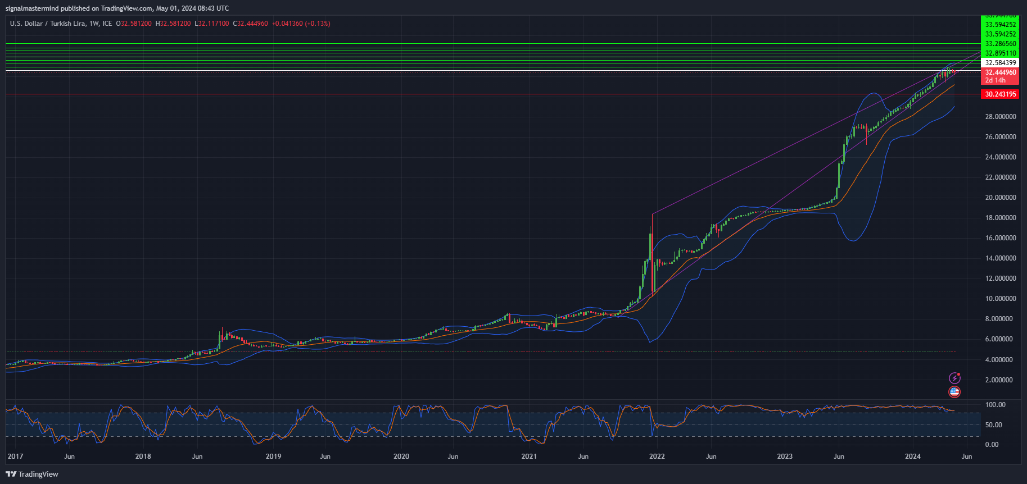Image resolution: width=1027 pixels, height=484 pixels.
Task: Click the white 32.584399 price label
Action: click(1000, 63)
